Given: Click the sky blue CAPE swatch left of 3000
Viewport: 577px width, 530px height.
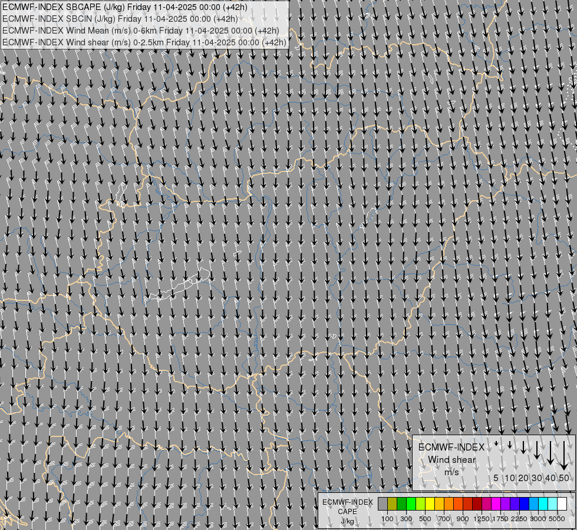Looking at the screenshot, I should [x=533, y=504].
